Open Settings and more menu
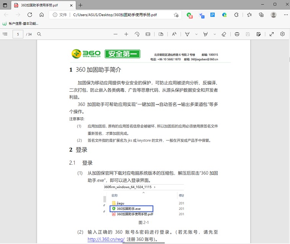Image resolution: width=290 pixels, height=244 pixels. click(286, 15)
